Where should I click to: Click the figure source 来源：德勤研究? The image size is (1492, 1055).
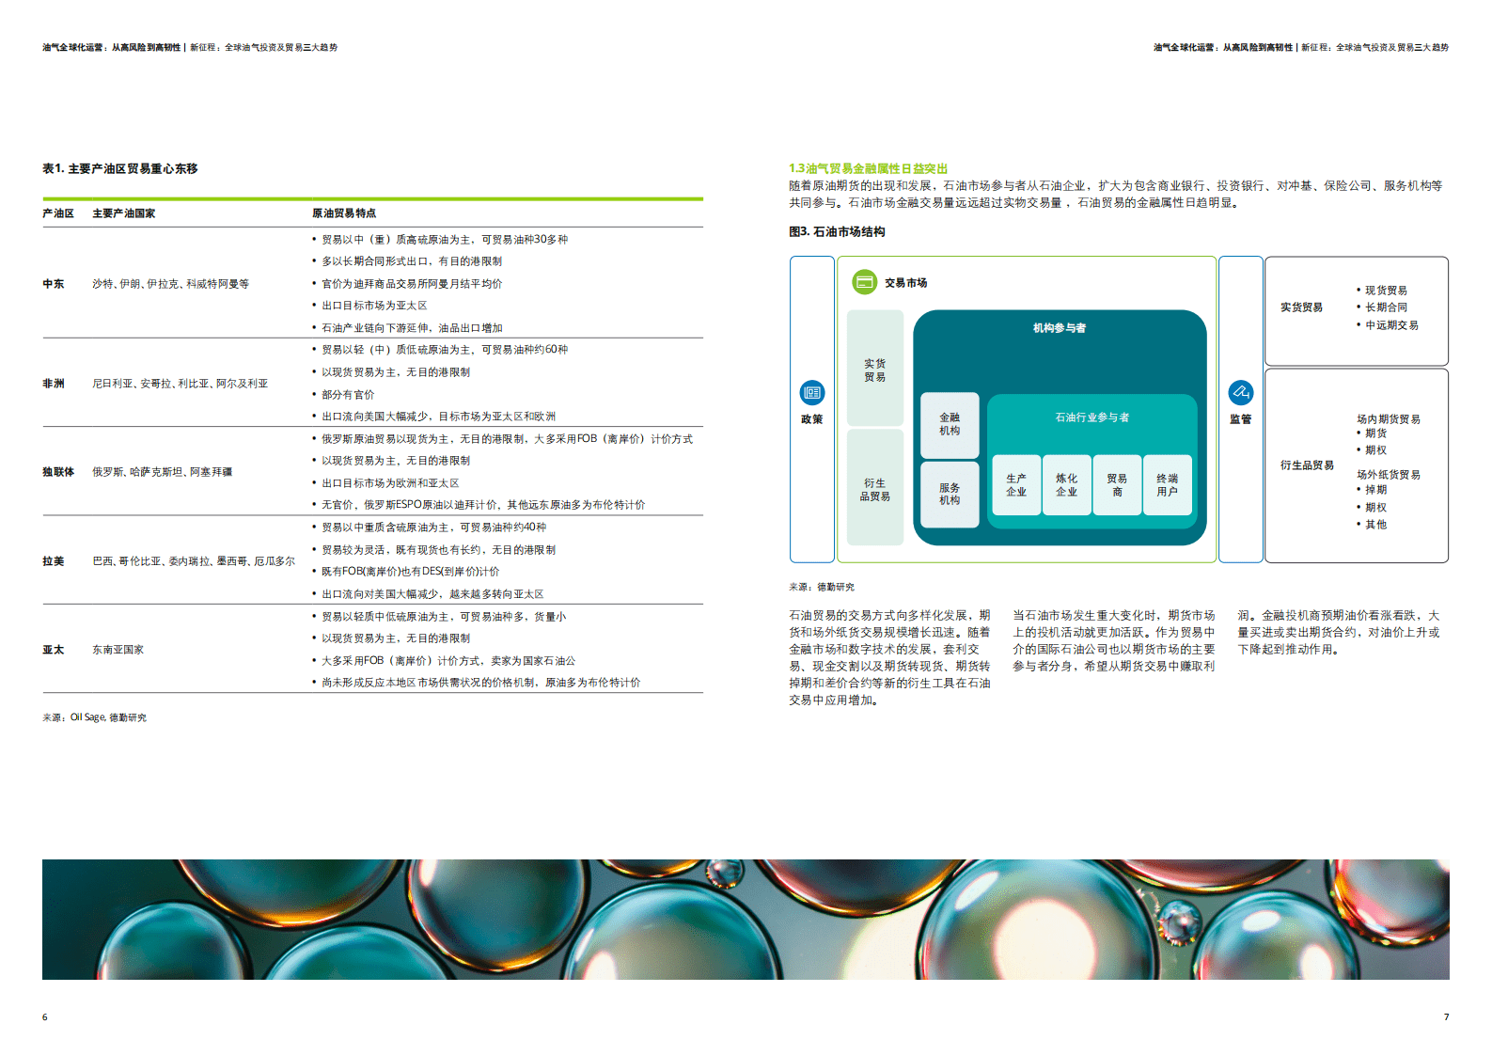point(822,587)
